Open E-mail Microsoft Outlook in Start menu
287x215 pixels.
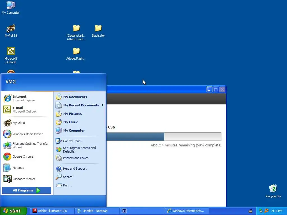[x=27, y=109]
